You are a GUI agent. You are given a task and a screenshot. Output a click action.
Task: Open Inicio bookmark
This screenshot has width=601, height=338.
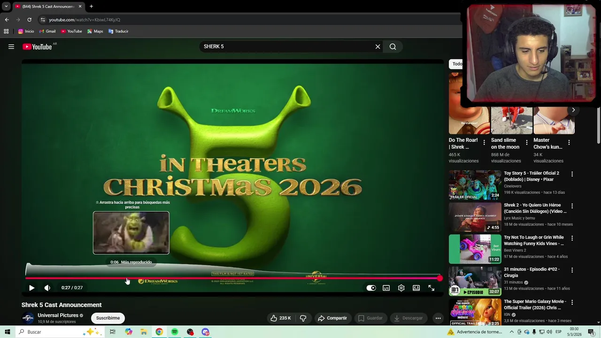point(26,31)
